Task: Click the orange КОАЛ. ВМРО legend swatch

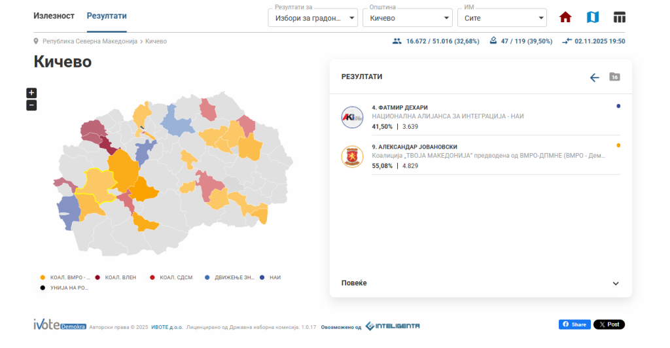Action: click(x=43, y=277)
